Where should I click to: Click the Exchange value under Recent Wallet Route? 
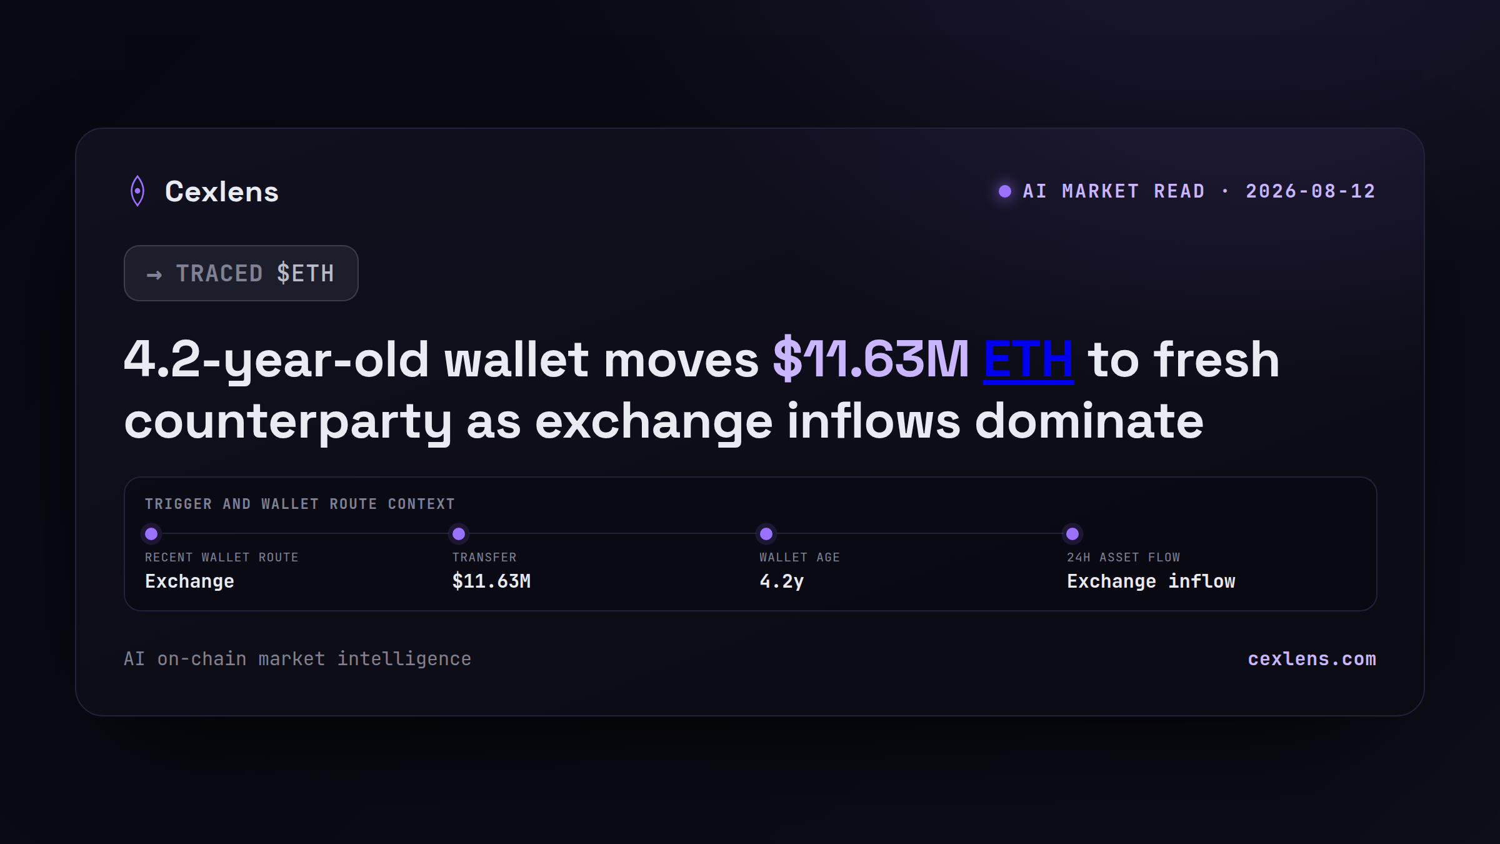pos(189,581)
